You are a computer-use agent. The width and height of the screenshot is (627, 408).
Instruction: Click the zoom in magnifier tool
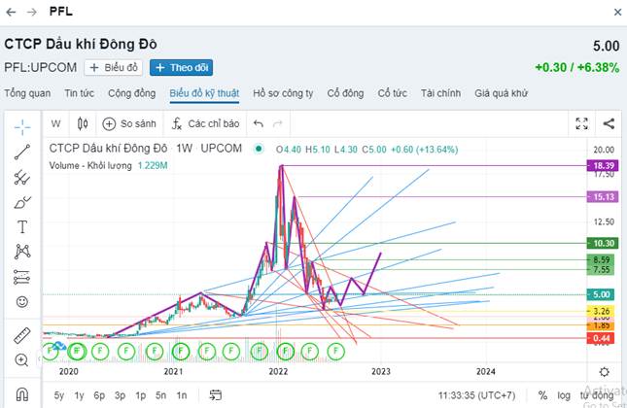pyautogui.click(x=21, y=360)
